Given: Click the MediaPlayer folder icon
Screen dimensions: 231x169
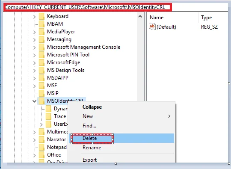Looking at the screenshot, I should coord(41,32).
